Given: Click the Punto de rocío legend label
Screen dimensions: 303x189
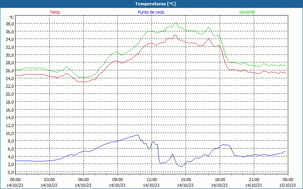Looking at the screenshot, I should click(x=151, y=12).
